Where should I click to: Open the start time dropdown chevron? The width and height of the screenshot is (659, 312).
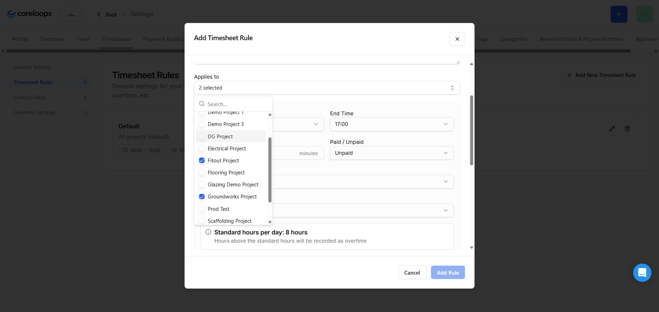316,124
